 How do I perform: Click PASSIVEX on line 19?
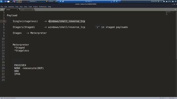(x=20, y=65)
